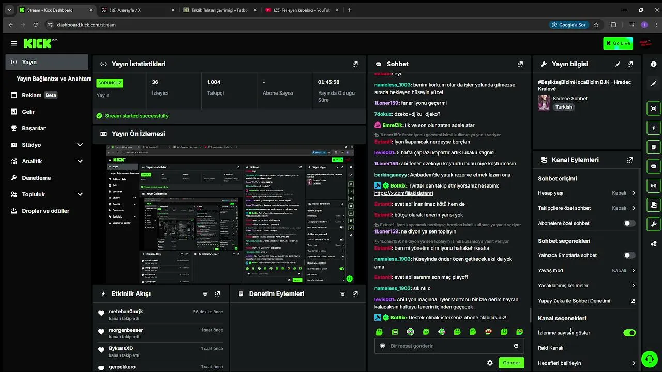This screenshot has width=662, height=372.
Task: Click the browser address bar
Action: pos(295,25)
